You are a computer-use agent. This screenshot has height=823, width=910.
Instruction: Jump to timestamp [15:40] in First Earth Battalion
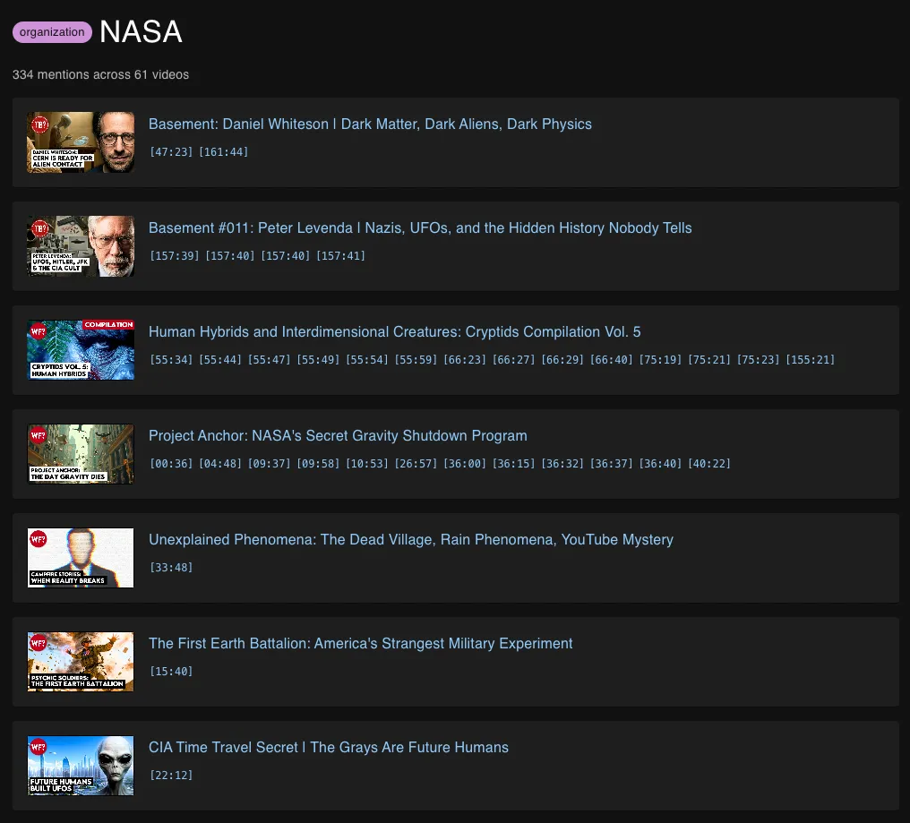point(171,672)
